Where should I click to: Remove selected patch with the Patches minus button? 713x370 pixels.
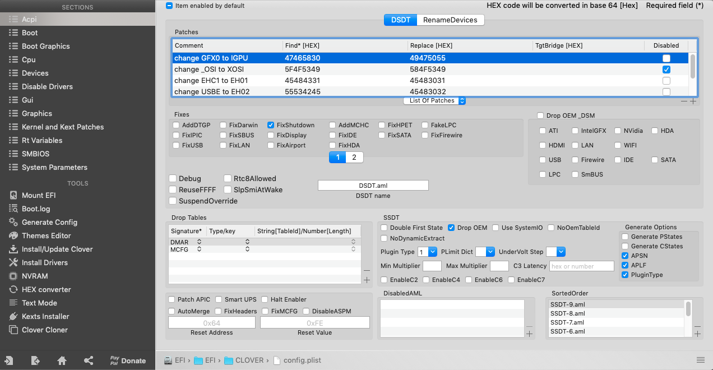(x=684, y=101)
